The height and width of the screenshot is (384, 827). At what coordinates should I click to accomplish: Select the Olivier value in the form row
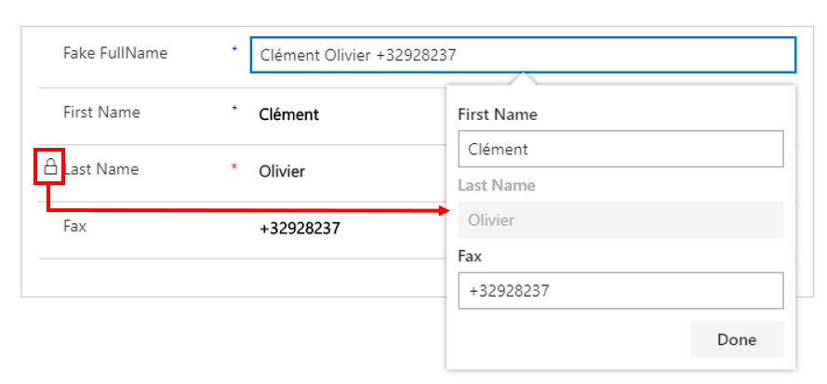(x=282, y=171)
